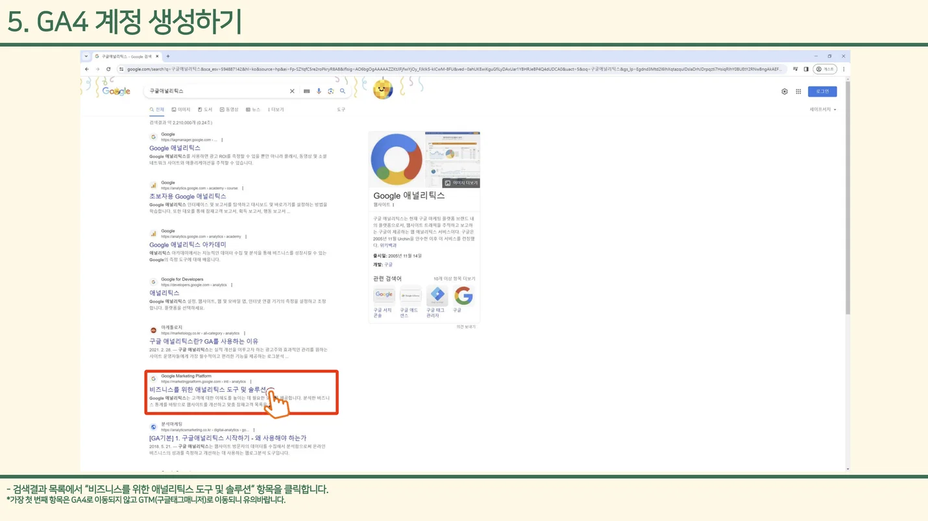
Task: Click the Google logo
Action: click(x=116, y=91)
